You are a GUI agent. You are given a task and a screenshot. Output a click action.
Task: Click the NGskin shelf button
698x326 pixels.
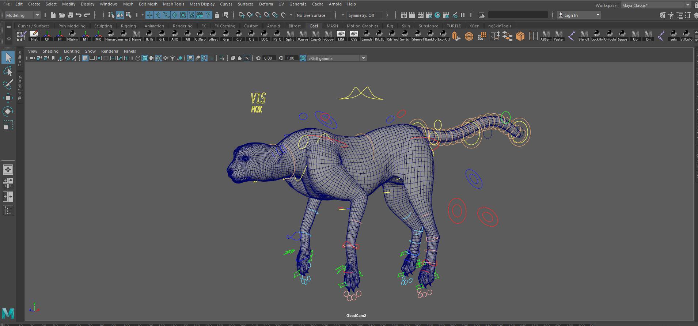[72, 36]
